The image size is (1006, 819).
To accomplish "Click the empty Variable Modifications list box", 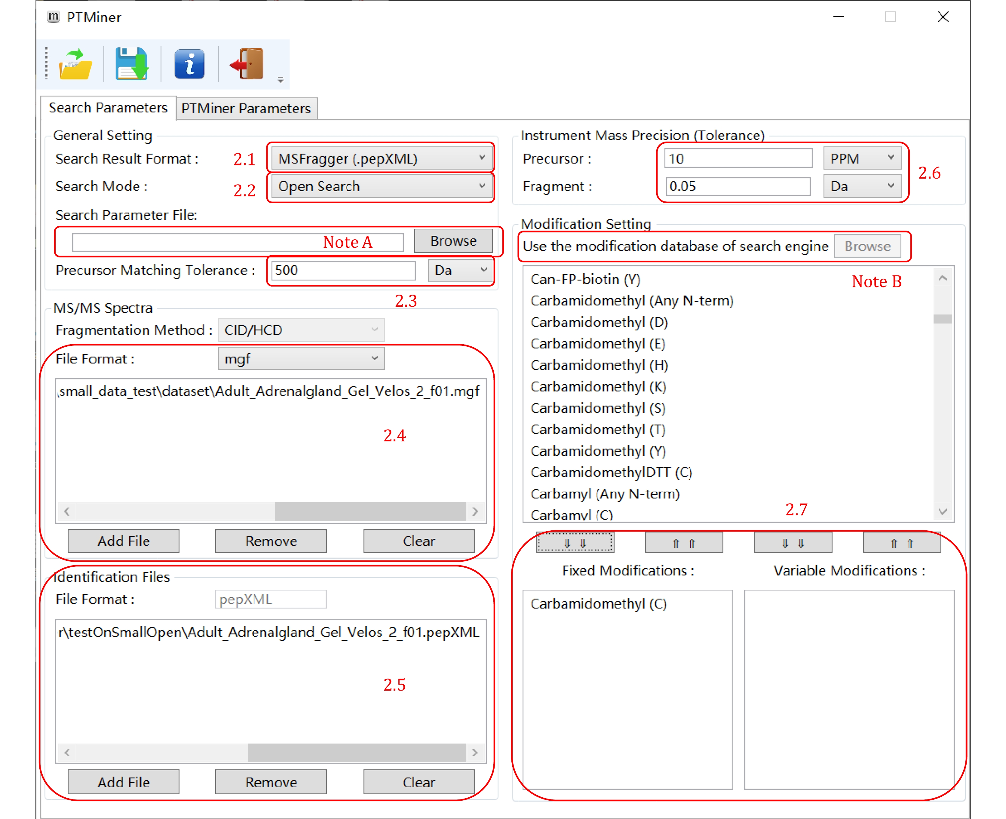I will (x=849, y=689).
